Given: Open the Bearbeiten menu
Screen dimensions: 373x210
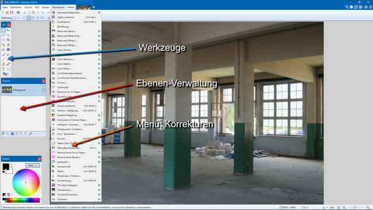Looking at the screenshot, I should 16,8.
